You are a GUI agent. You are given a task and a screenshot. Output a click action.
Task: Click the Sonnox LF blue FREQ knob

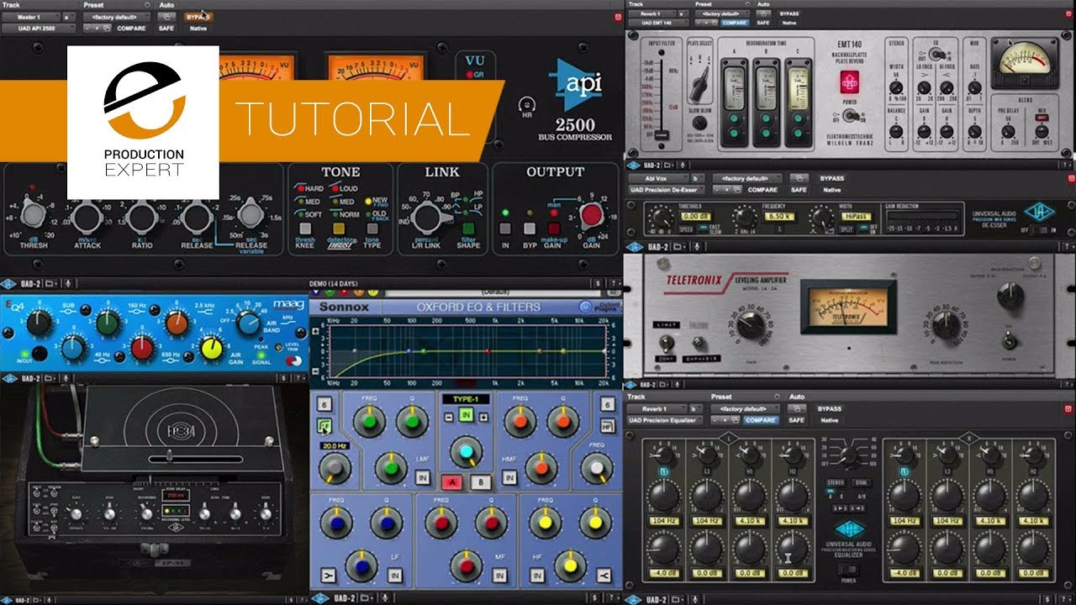click(337, 522)
